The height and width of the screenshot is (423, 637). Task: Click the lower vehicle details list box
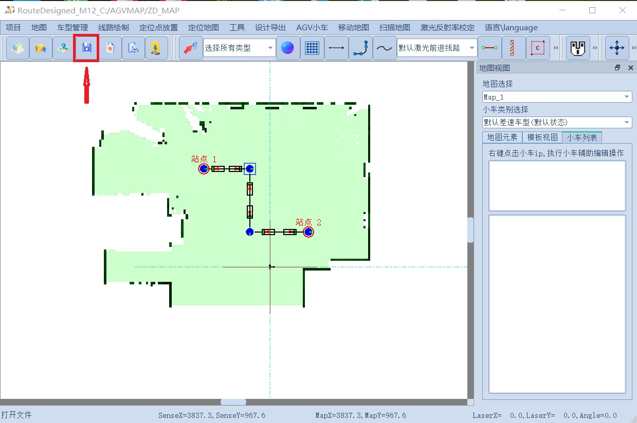tap(557, 304)
